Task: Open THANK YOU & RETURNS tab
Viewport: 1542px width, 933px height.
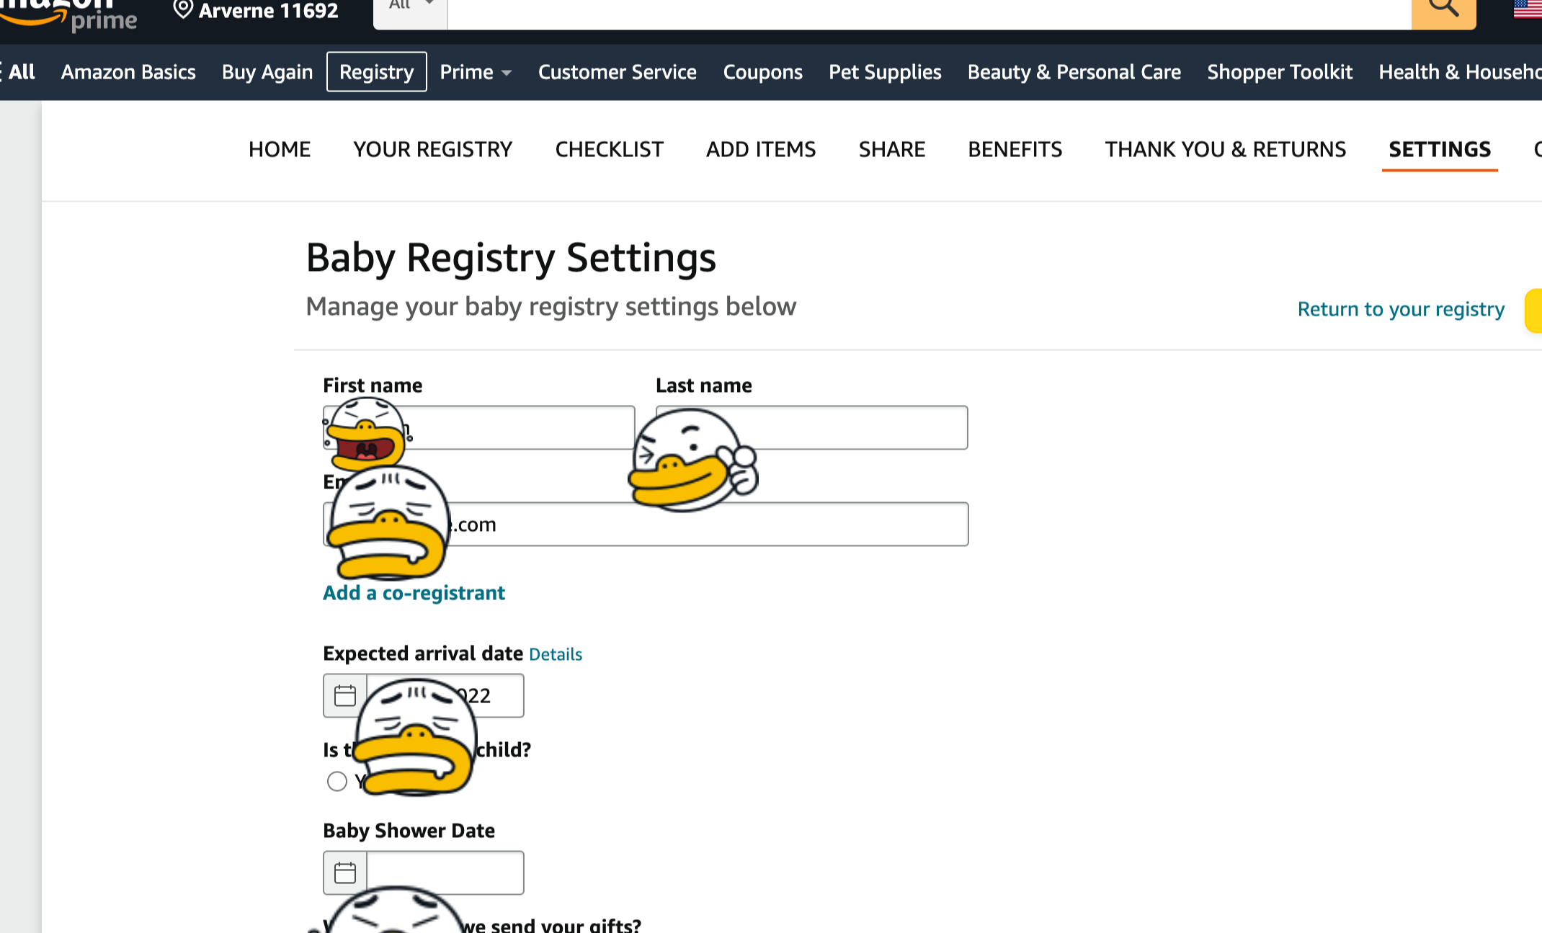Action: [x=1226, y=149]
